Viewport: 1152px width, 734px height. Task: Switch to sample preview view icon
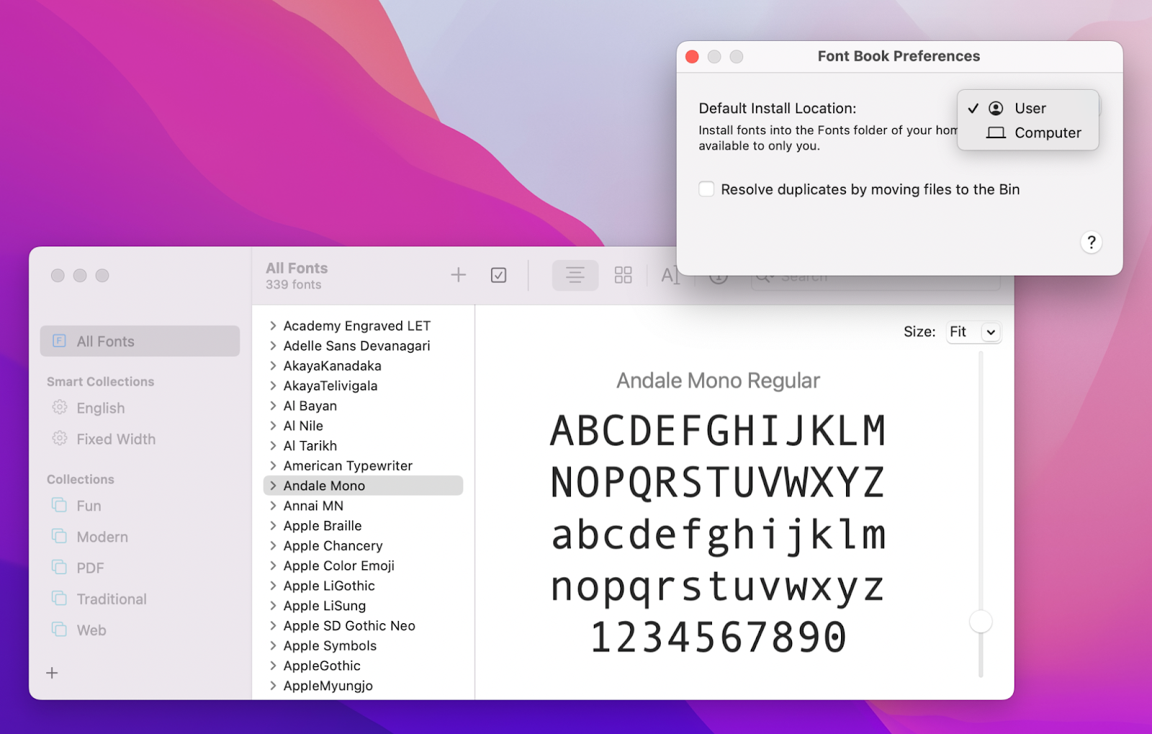[575, 275]
